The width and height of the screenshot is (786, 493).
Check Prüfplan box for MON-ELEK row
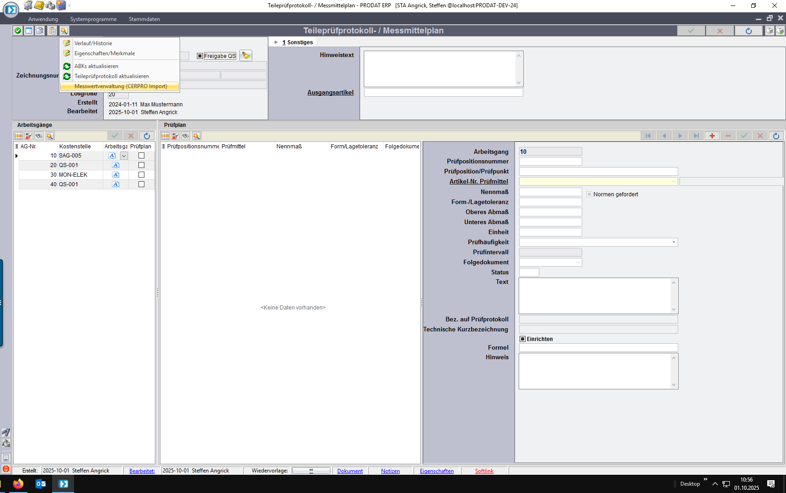[x=141, y=175]
